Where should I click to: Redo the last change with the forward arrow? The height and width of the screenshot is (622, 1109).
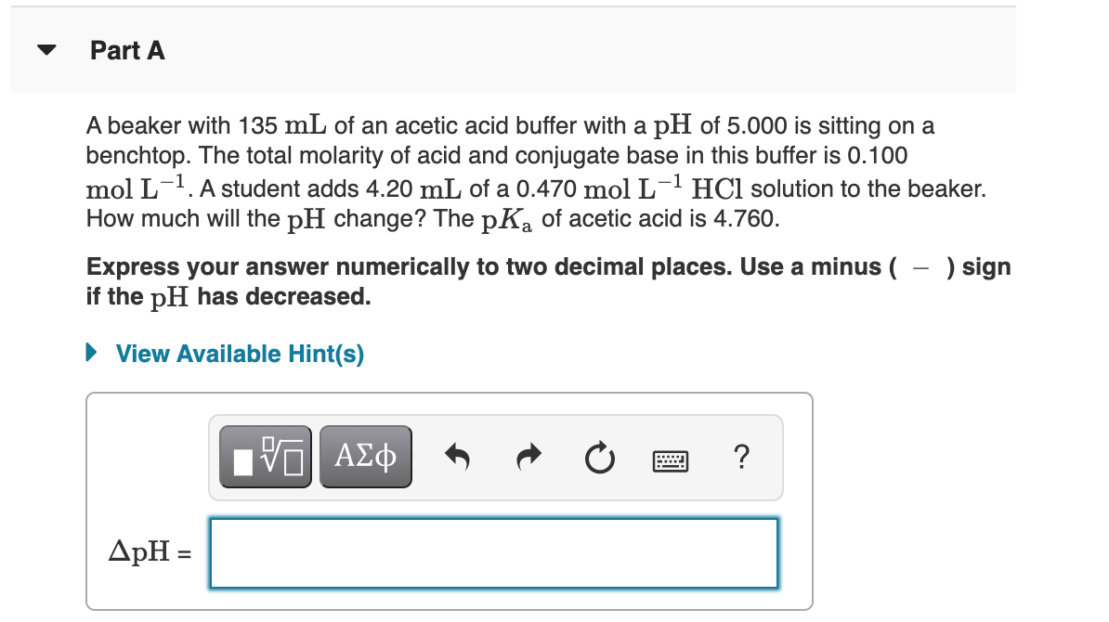tap(528, 456)
